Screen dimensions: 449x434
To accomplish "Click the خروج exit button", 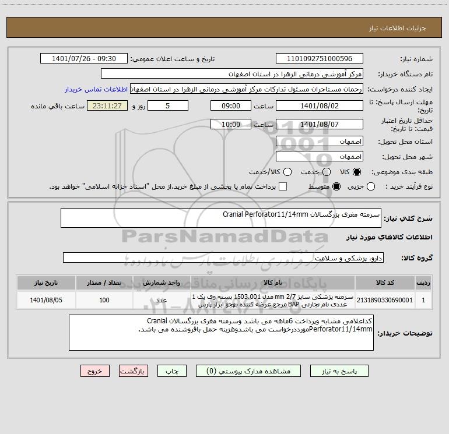I will (x=95, y=371).
